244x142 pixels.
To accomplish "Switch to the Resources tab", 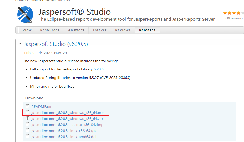I will click(x=50, y=30).
